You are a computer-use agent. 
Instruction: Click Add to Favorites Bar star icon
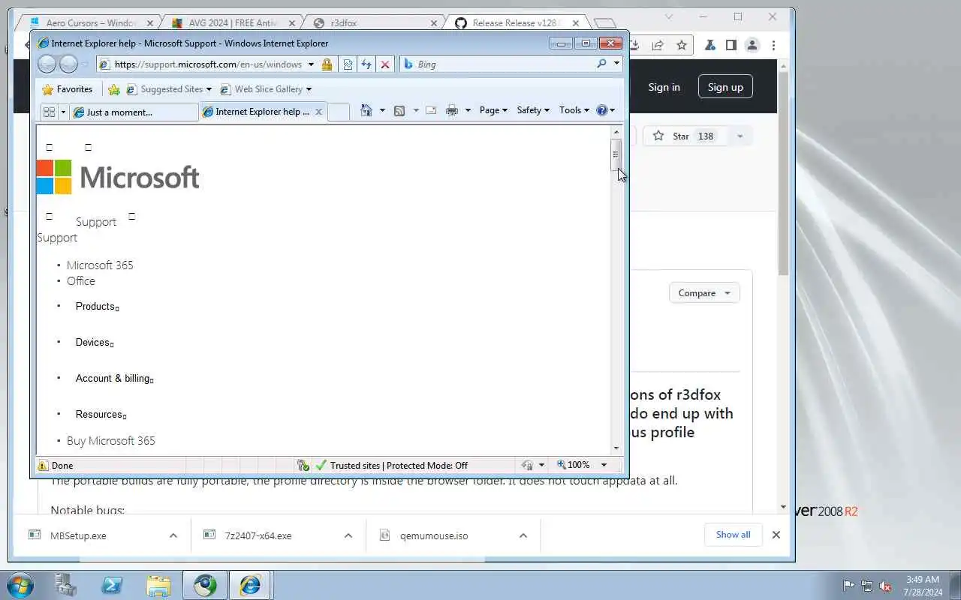click(114, 89)
